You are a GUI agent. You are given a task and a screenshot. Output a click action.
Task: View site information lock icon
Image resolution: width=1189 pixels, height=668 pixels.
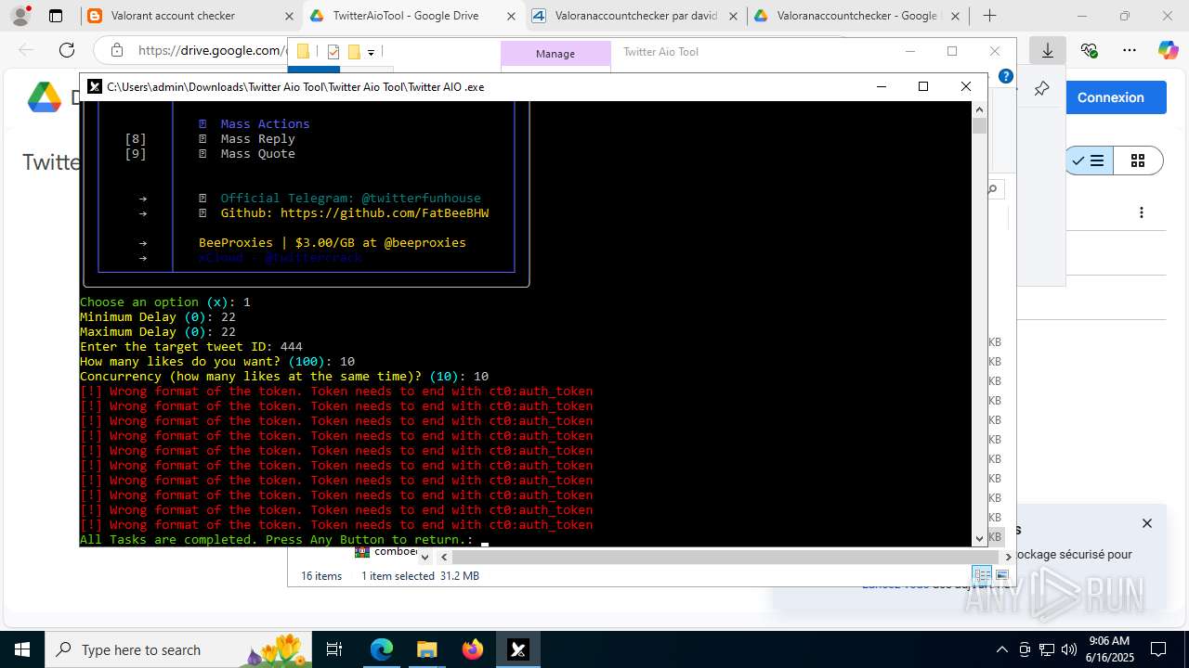click(x=116, y=50)
